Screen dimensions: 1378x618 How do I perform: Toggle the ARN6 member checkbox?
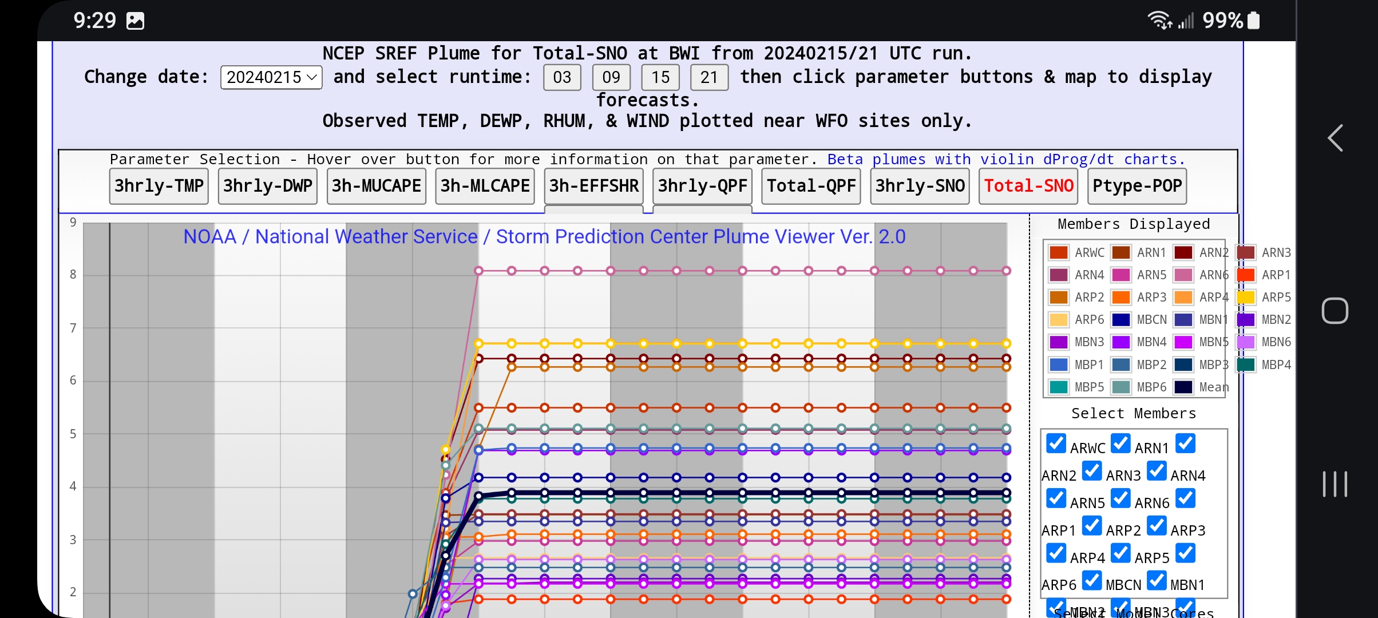click(1120, 498)
